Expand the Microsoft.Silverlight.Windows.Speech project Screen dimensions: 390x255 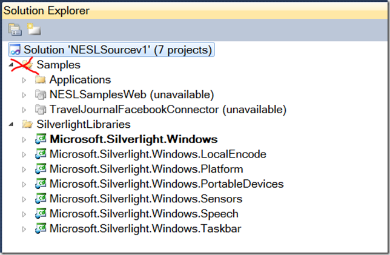24,214
